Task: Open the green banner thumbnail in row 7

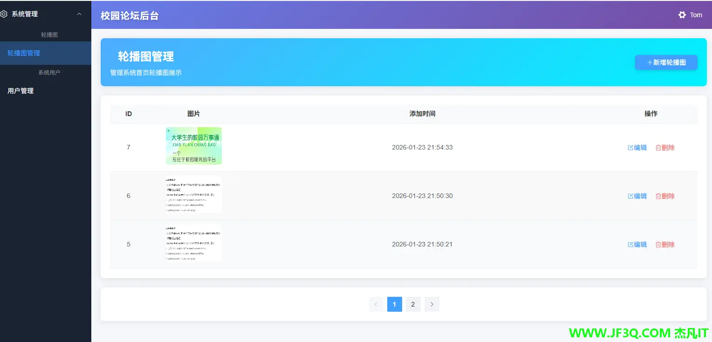Action: [x=193, y=146]
